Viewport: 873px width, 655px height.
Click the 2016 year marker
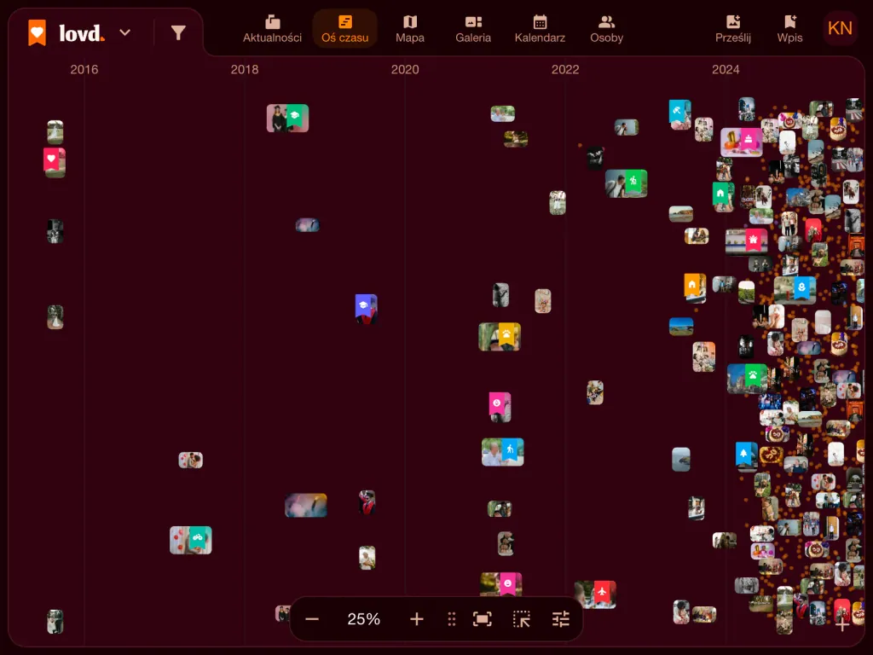pyautogui.click(x=84, y=70)
